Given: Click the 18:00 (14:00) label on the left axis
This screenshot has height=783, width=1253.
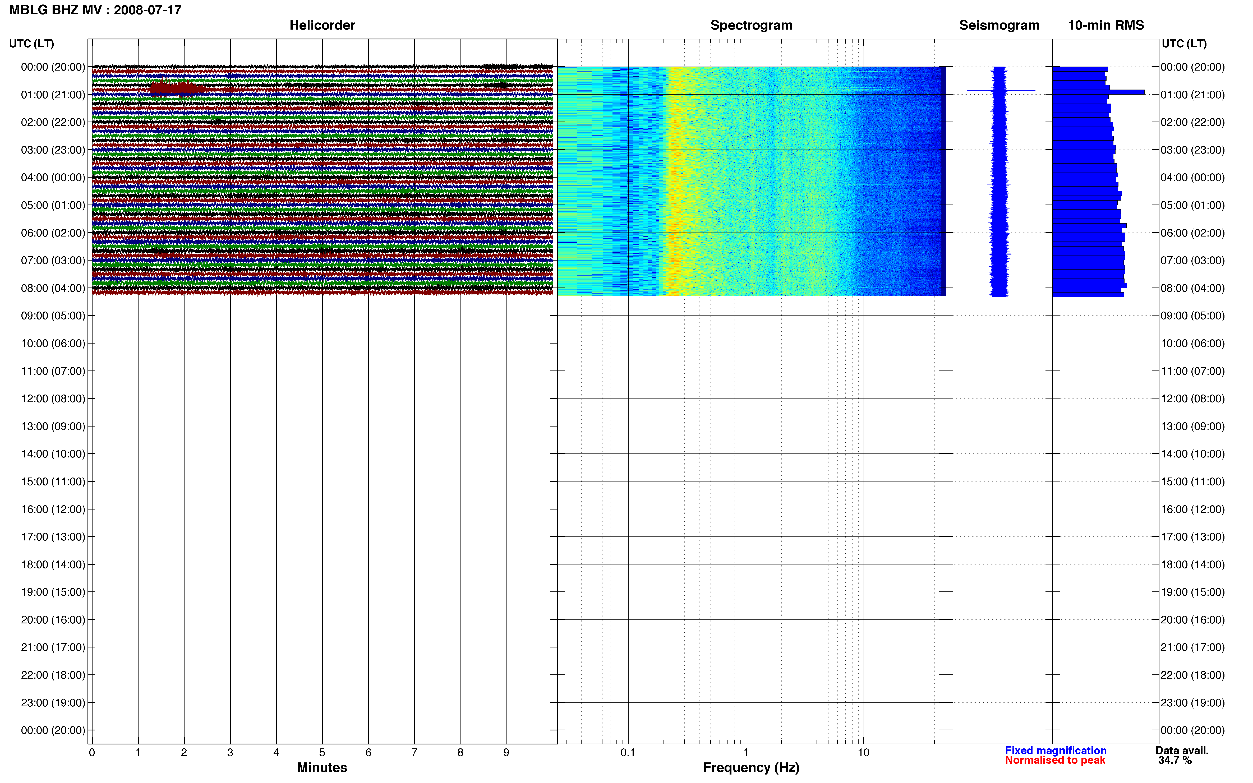Looking at the screenshot, I should coord(53,564).
